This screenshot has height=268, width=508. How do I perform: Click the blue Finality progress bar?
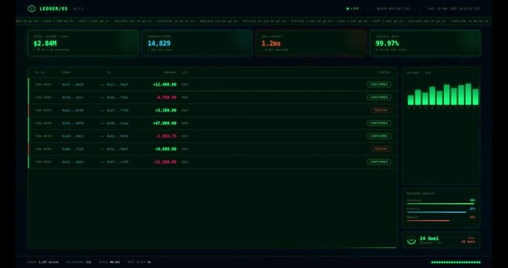point(436,212)
